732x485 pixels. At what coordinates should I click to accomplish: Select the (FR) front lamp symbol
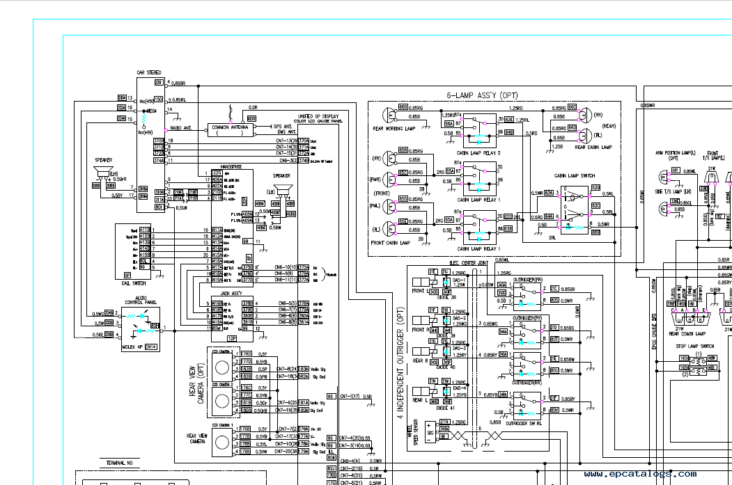(x=390, y=158)
